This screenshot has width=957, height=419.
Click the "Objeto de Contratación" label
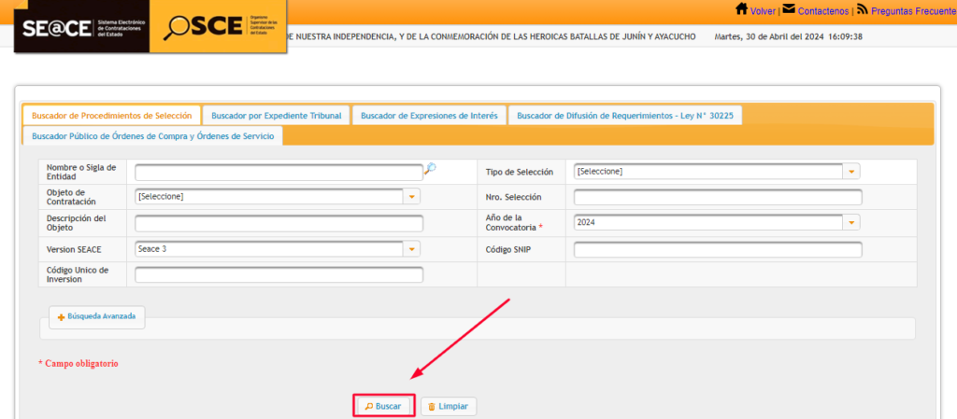tap(71, 197)
